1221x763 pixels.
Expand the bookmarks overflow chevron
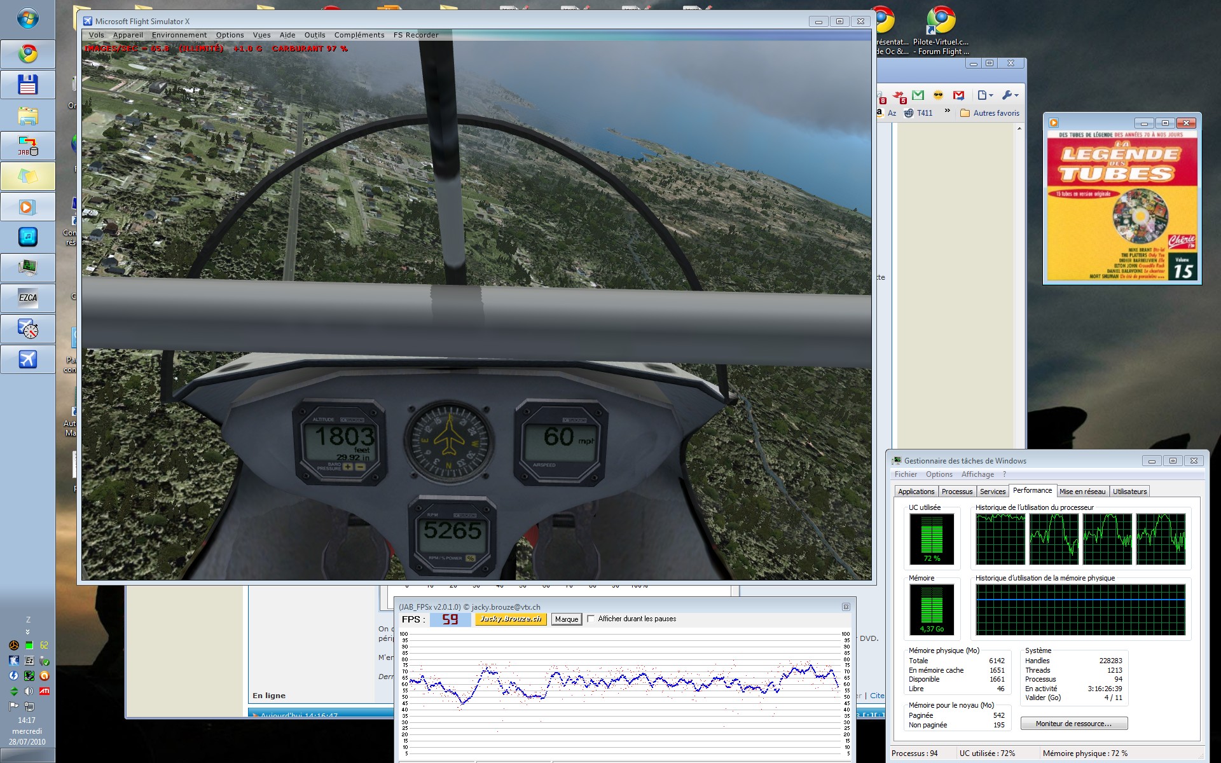[947, 111]
